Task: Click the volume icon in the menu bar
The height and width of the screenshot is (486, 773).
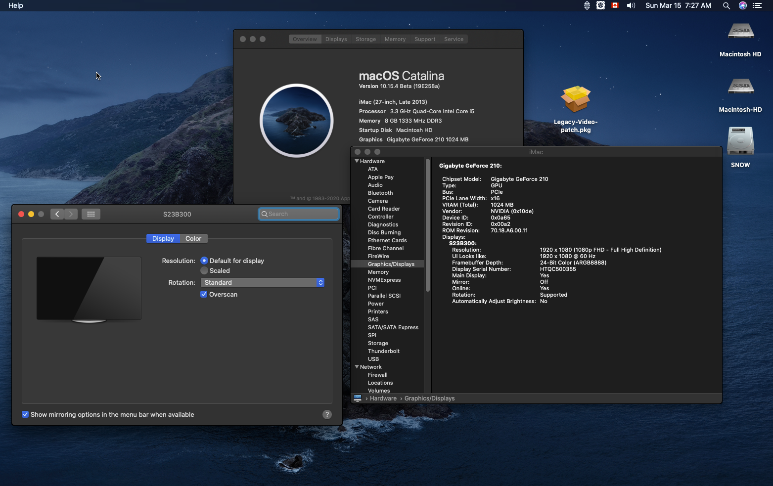Action: click(631, 5)
